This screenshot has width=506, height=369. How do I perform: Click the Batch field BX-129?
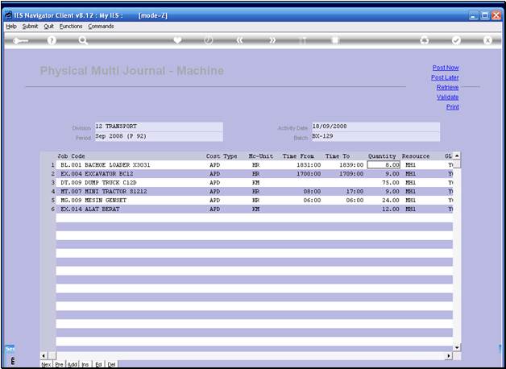(x=375, y=136)
